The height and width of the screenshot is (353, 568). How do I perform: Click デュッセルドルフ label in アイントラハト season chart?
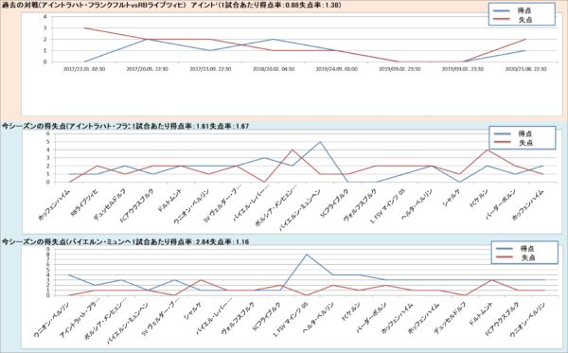click(x=110, y=203)
